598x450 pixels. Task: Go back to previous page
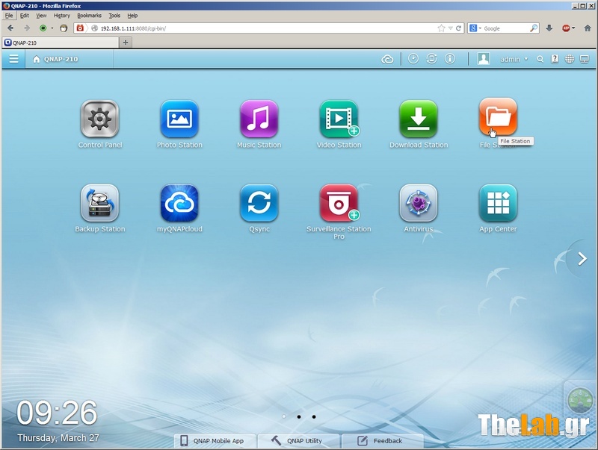pyautogui.click(x=10, y=28)
